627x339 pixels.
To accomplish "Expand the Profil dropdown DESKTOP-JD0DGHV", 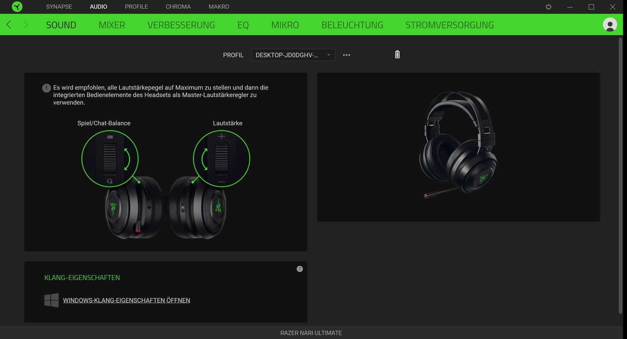I will point(293,55).
